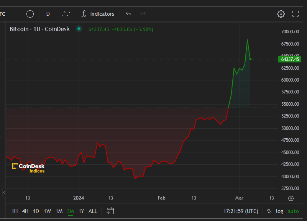Expand the left side panel arrow
The height and width of the screenshot is (221, 307).
click(4, 192)
